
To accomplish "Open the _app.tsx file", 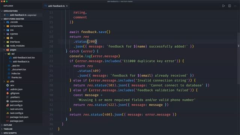I will click(16, 66).
